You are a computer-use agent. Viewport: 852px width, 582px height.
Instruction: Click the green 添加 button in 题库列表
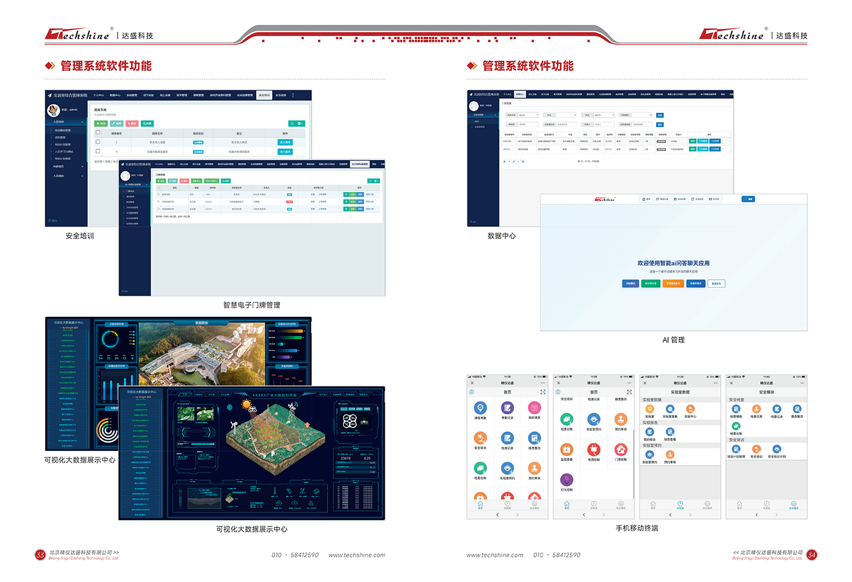pyautogui.click(x=101, y=123)
